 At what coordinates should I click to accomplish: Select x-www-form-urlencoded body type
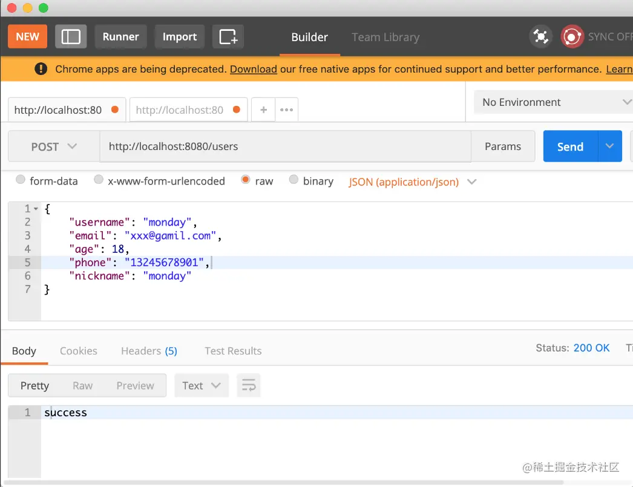tap(99, 180)
